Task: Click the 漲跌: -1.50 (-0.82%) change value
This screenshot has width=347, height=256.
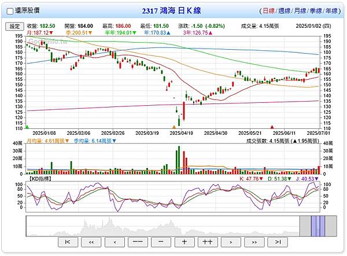Action: (x=201, y=26)
